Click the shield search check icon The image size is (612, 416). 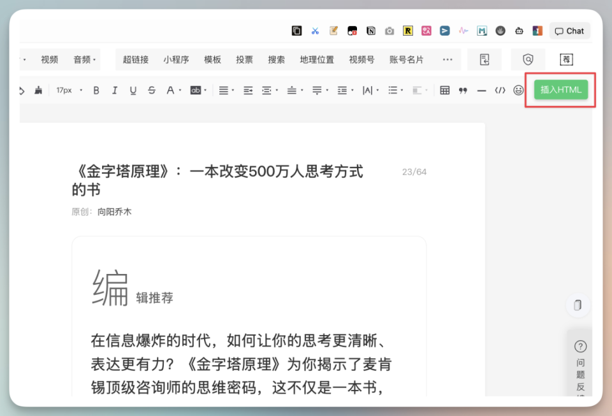[x=528, y=60]
